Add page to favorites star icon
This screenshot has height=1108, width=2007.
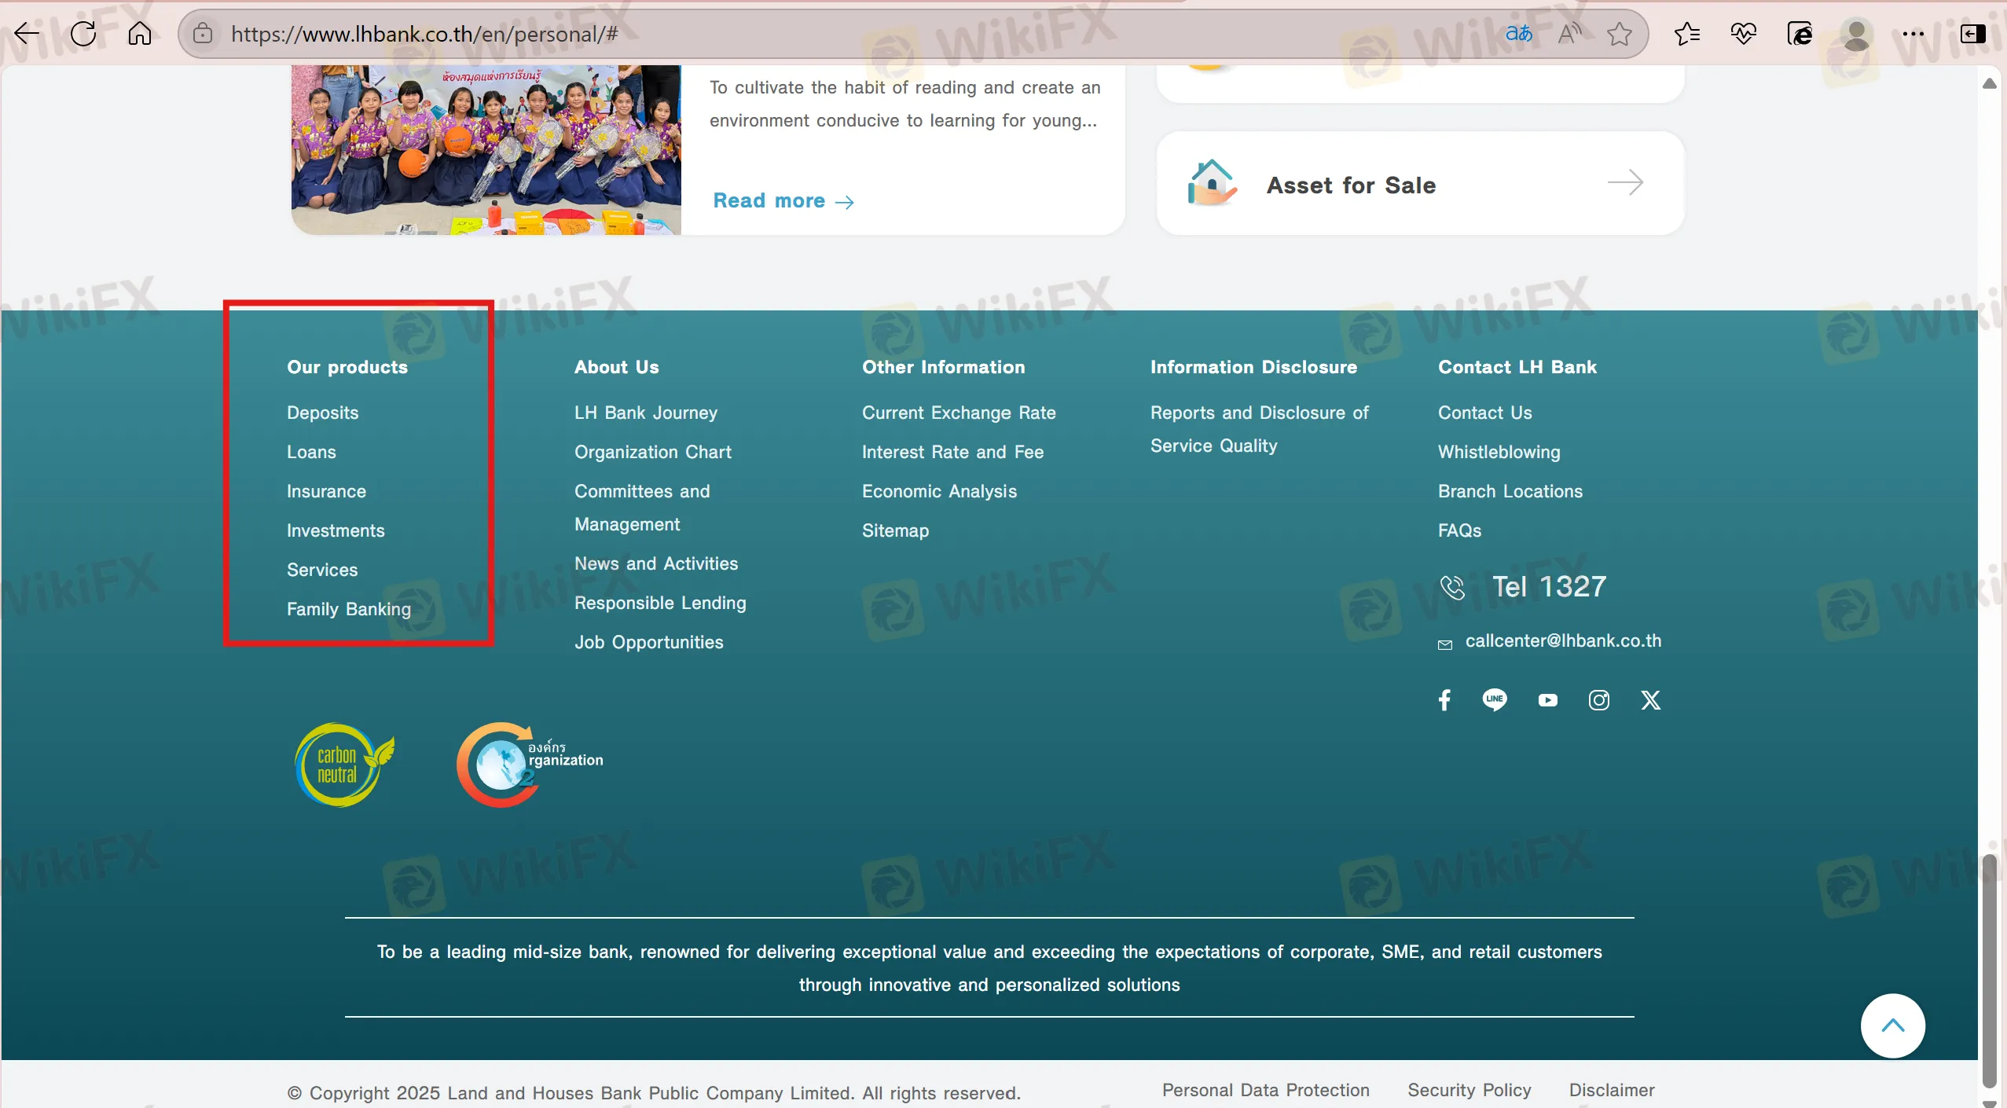(1619, 34)
